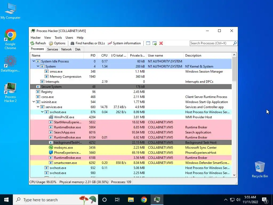The image size is (273, 205).
Task: Open the View menu
Action: click(47, 38)
